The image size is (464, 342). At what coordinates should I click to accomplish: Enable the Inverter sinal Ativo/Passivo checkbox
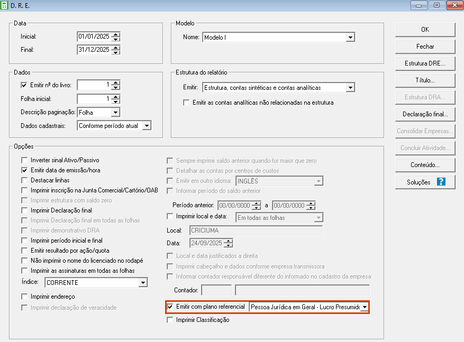coord(24,160)
